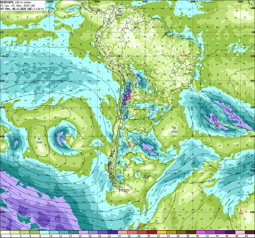
Task: Click the 80W longitude label
Action: click(97, 2)
